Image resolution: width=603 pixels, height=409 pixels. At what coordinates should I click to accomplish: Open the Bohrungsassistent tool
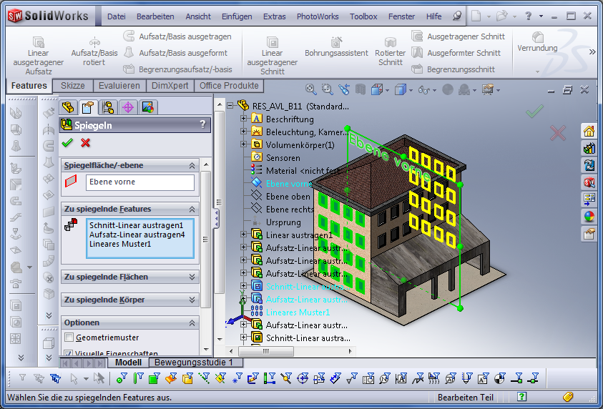pyautogui.click(x=336, y=49)
